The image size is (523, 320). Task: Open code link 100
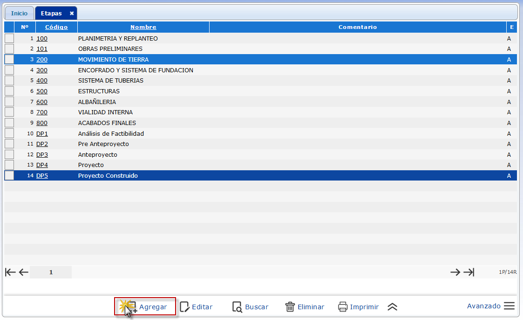tap(42, 39)
